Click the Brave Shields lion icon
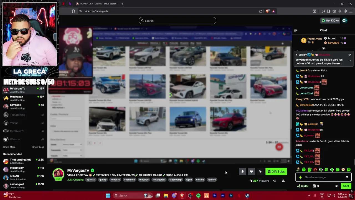Screen dimensions: 355x200 (267, 11)
